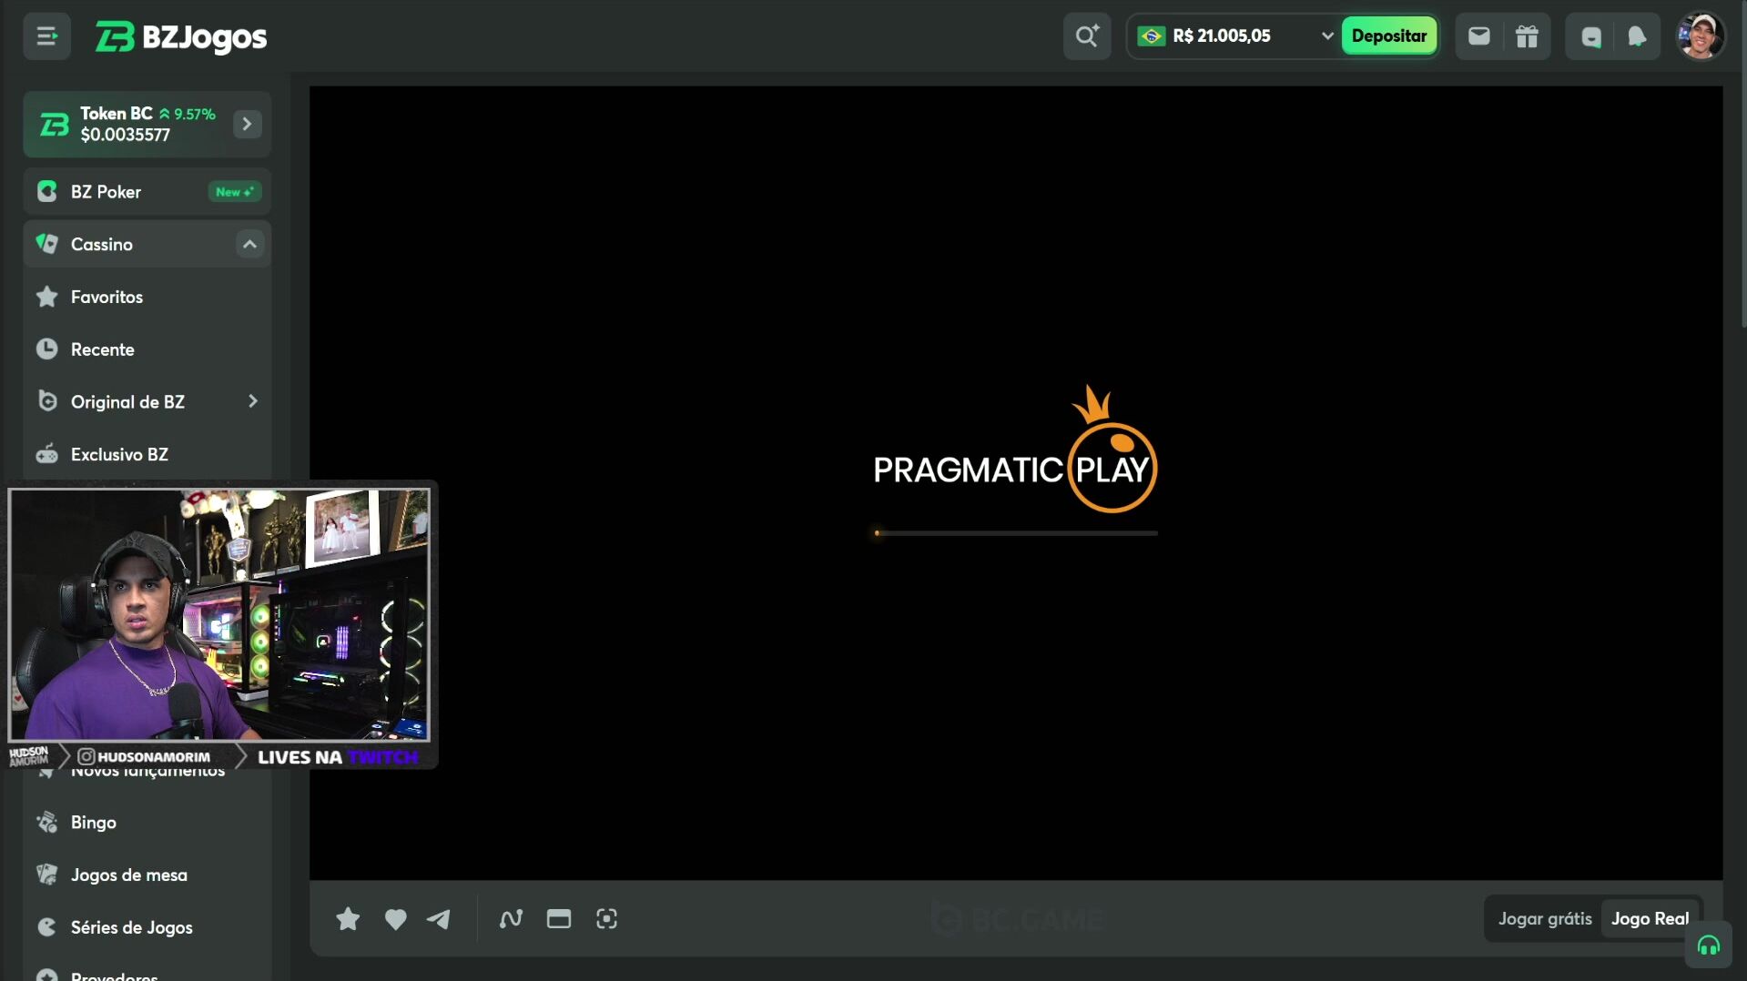Open the notifications bell
Image resolution: width=1747 pixels, height=981 pixels.
[x=1637, y=36]
